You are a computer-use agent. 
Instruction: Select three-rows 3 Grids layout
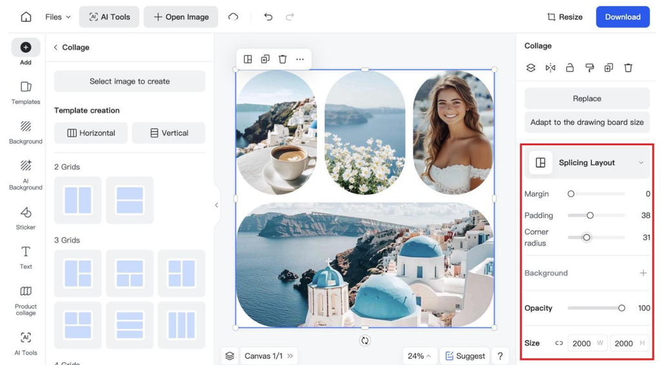(x=130, y=325)
